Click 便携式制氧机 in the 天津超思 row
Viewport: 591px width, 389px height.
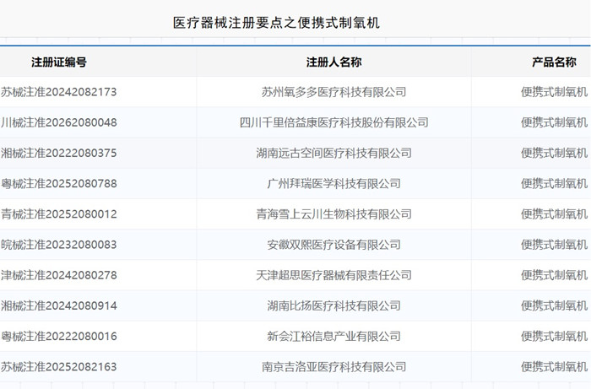554,275
